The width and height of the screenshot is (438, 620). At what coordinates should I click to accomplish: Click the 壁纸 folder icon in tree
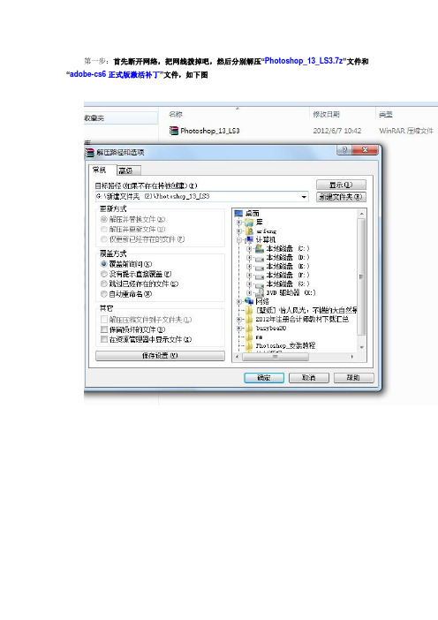click(249, 310)
